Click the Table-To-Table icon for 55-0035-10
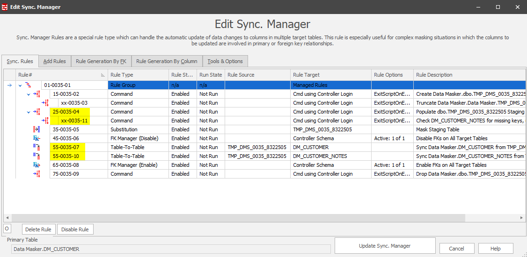Screen dimensions: 527x257 (37, 156)
